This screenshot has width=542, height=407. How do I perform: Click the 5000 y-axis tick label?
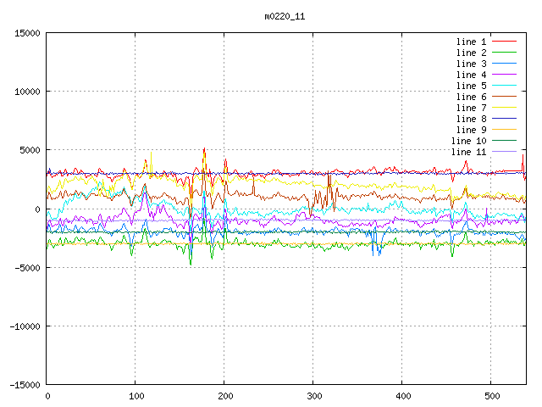click(29, 150)
